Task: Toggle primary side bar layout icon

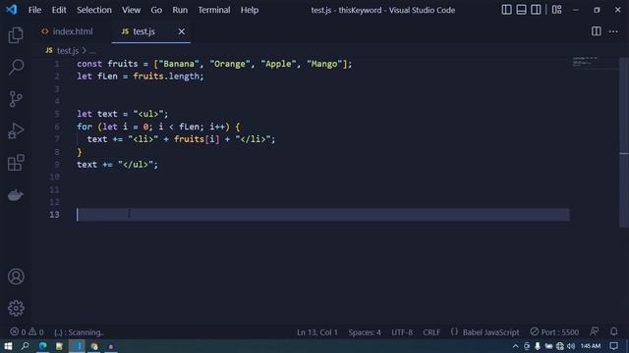Action: [x=506, y=10]
